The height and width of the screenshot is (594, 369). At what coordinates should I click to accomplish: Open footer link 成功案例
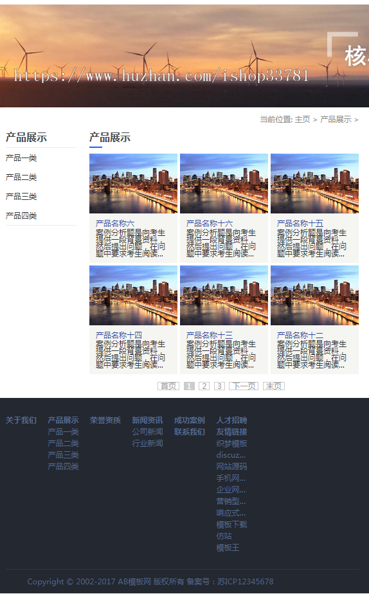pyautogui.click(x=190, y=420)
